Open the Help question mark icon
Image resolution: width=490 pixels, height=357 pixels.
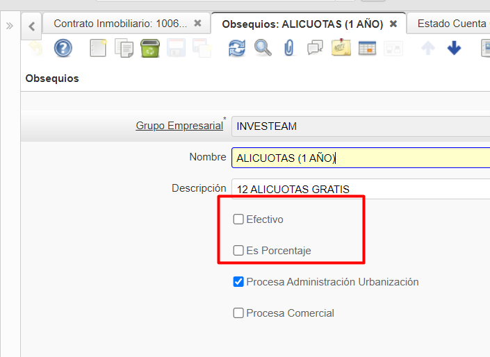[63, 48]
